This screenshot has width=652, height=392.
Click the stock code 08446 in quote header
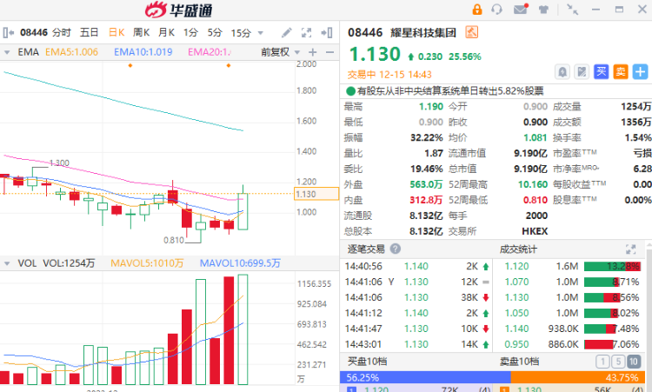click(364, 32)
